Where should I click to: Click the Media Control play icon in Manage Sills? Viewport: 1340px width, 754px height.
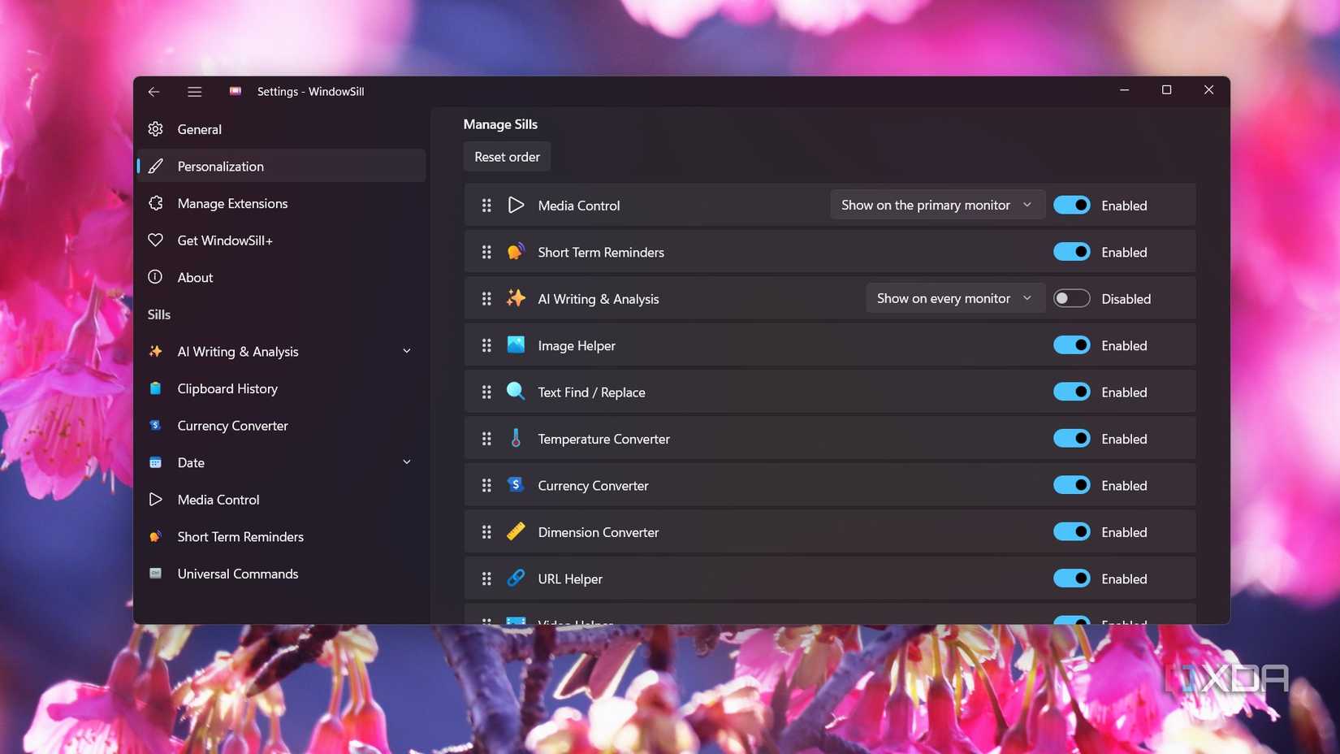tap(516, 205)
